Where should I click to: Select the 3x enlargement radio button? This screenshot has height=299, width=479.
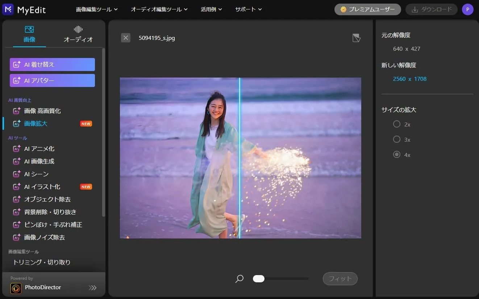point(397,140)
